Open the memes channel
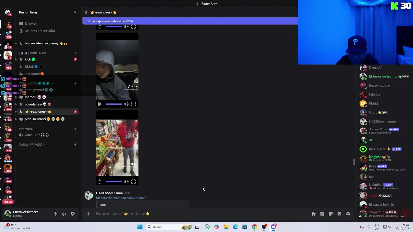Image resolution: width=413 pixels, height=232 pixels. pos(48,97)
